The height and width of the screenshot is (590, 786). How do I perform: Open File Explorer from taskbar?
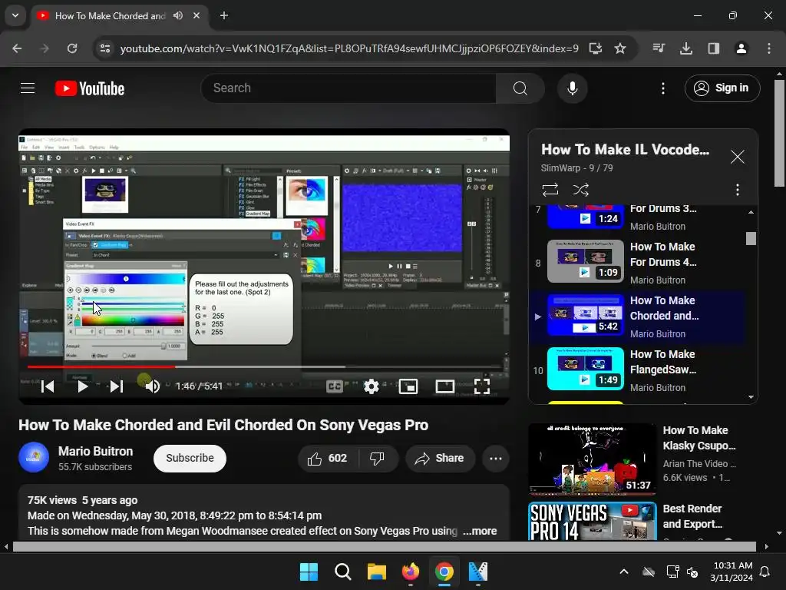pyautogui.click(x=376, y=572)
